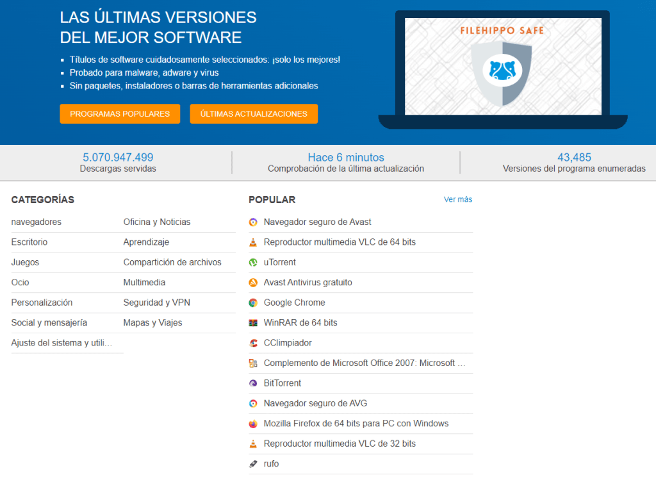Select the CClimpiador icon
The width and height of the screenshot is (656, 482).
pos(254,342)
